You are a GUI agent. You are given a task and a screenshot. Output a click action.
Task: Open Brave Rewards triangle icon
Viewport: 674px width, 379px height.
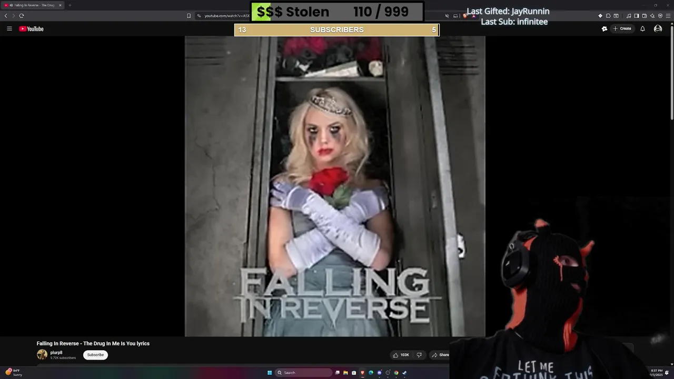click(x=474, y=16)
